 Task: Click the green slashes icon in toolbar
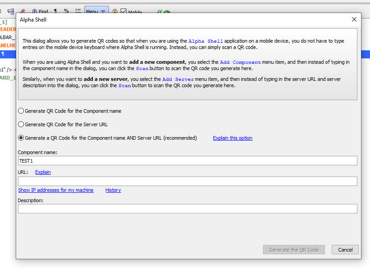160,11
